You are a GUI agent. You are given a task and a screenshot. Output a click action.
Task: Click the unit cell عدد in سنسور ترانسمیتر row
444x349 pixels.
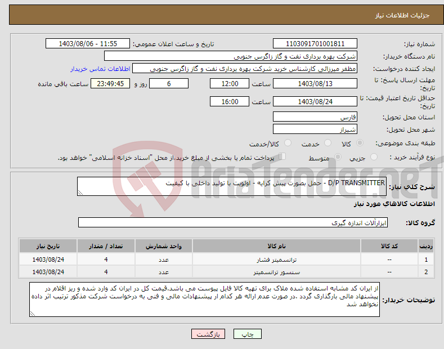click(164, 272)
